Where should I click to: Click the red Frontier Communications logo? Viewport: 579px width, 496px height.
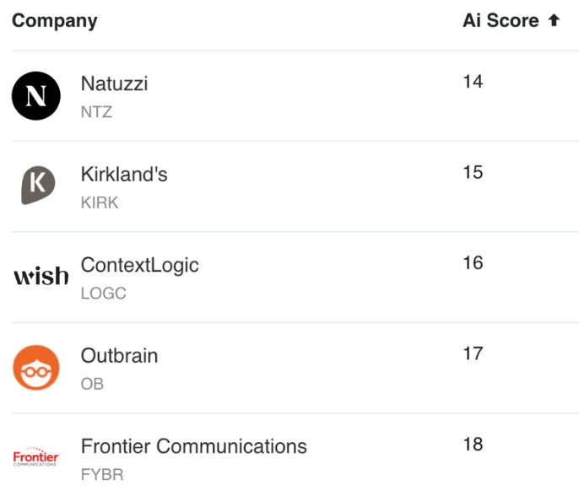tap(35, 457)
